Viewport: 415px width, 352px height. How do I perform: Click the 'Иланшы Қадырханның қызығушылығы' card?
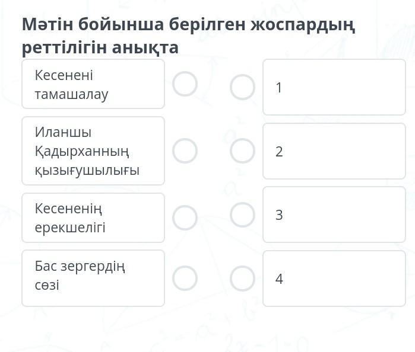tap(93, 151)
